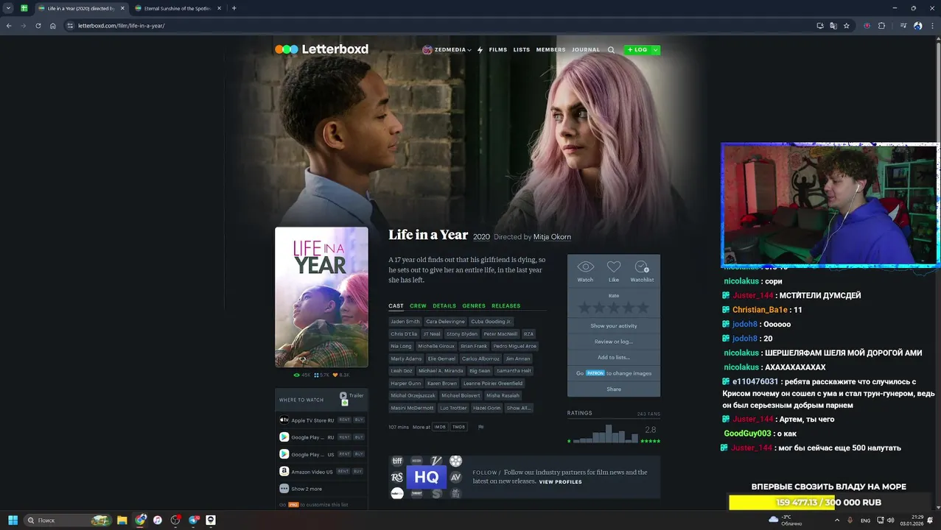This screenshot has width=941, height=530.
Task: Mark the film as watched with eye icon
Action: [585, 267]
